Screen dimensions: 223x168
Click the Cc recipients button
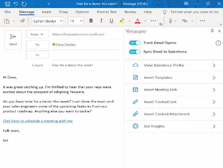pyautogui.click(x=37, y=55)
